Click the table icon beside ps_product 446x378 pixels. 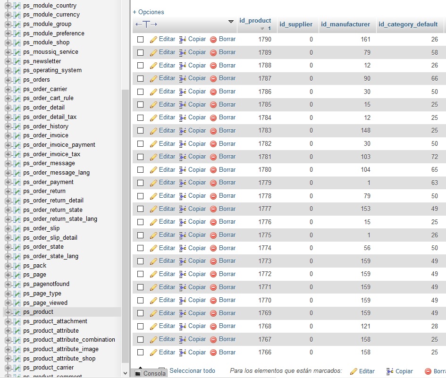[x=17, y=312]
